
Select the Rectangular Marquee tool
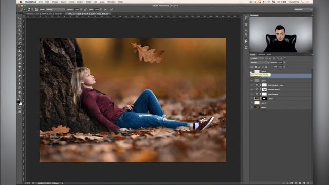point(20,23)
